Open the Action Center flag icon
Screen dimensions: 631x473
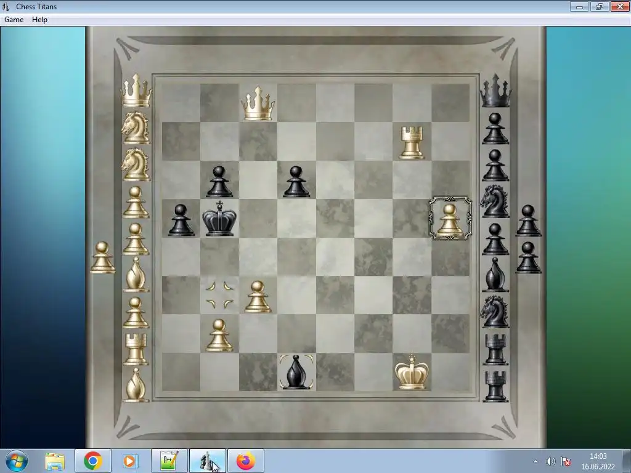point(566,461)
